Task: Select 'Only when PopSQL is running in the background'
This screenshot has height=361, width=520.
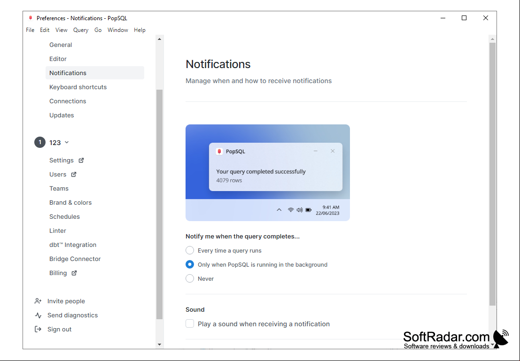Action: point(190,265)
